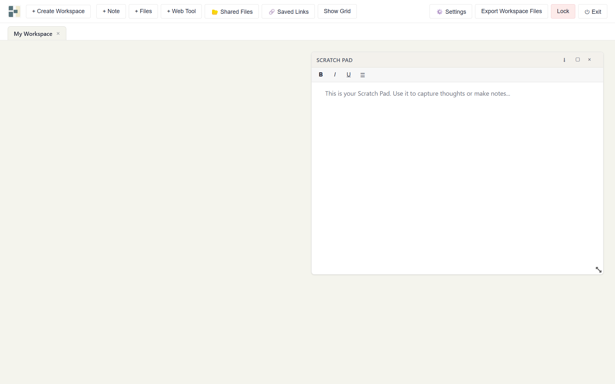The height and width of the screenshot is (384, 615).
Task: Close the My Workspace tab
Action: coord(58,33)
